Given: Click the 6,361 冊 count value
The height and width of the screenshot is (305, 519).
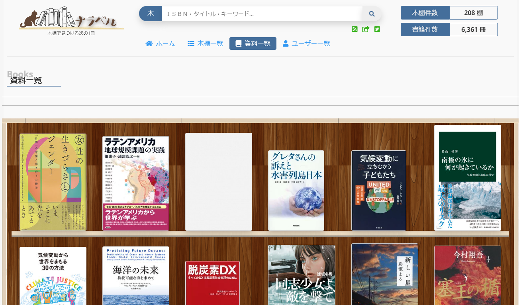Looking at the screenshot, I should [x=474, y=30].
